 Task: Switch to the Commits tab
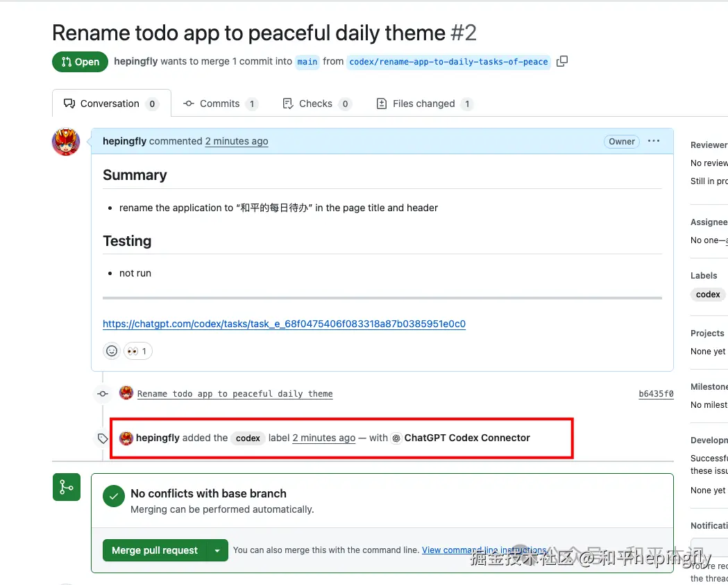220,104
